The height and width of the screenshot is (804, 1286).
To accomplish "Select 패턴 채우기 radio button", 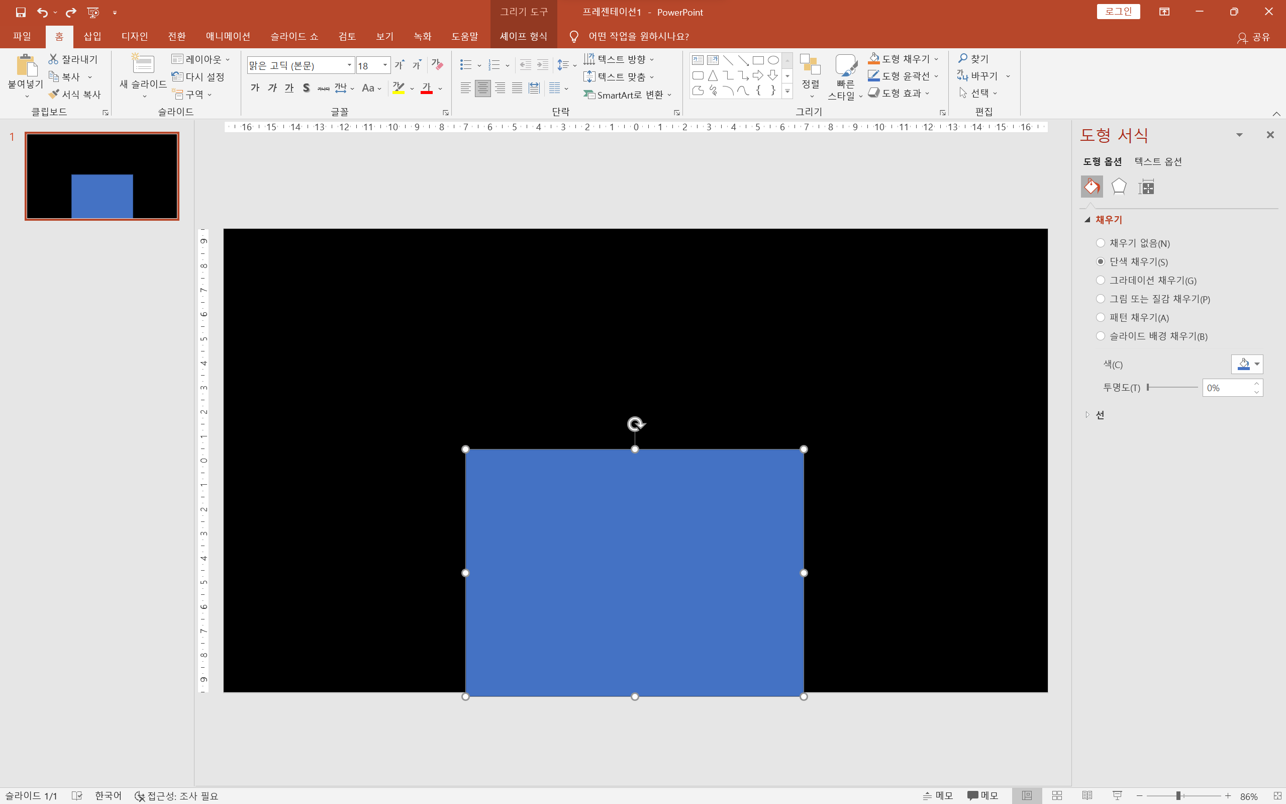I will [1101, 317].
